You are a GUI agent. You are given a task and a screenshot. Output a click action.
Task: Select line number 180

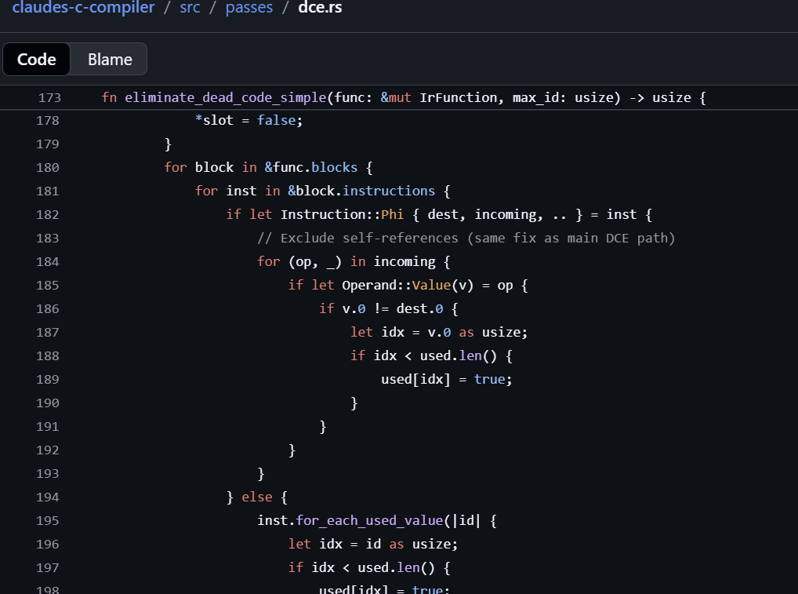tap(49, 167)
